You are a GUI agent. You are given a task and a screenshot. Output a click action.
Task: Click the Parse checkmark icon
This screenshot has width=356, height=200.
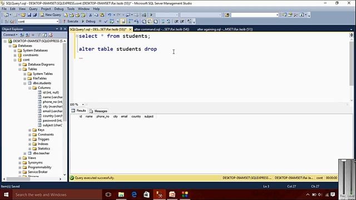(106, 21)
